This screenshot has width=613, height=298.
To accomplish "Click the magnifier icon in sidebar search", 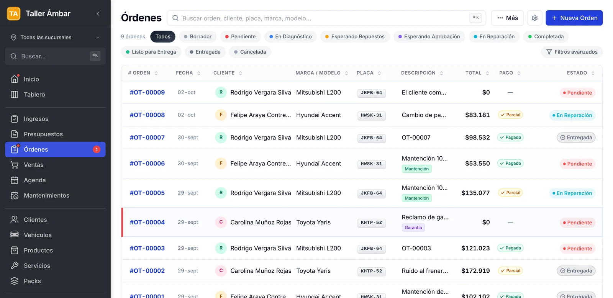I will tap(13, 56).
